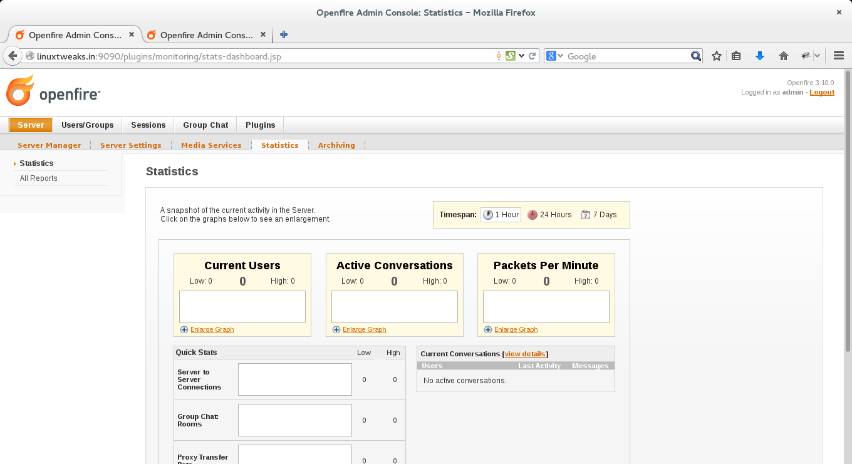
Task: Go to Server Manager subtab
Action: click(x=49, y=145)
